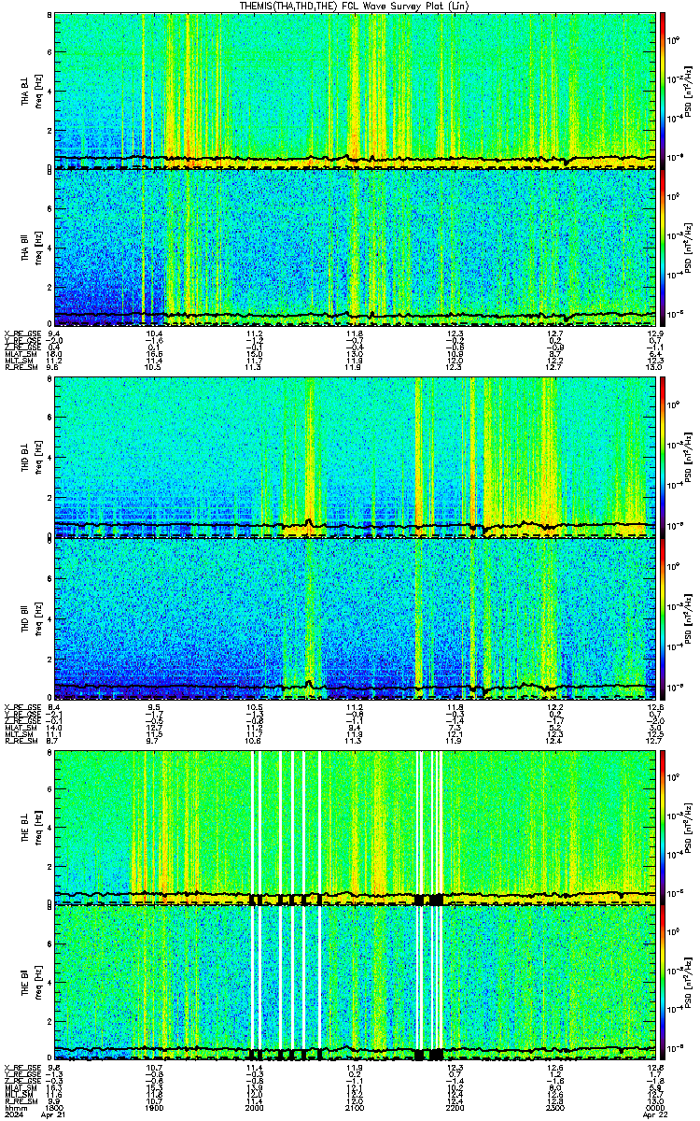Click the THA B-perpendicular spectrogram panel
Viewport: 700px width, 1121px height.
[355, 90]
